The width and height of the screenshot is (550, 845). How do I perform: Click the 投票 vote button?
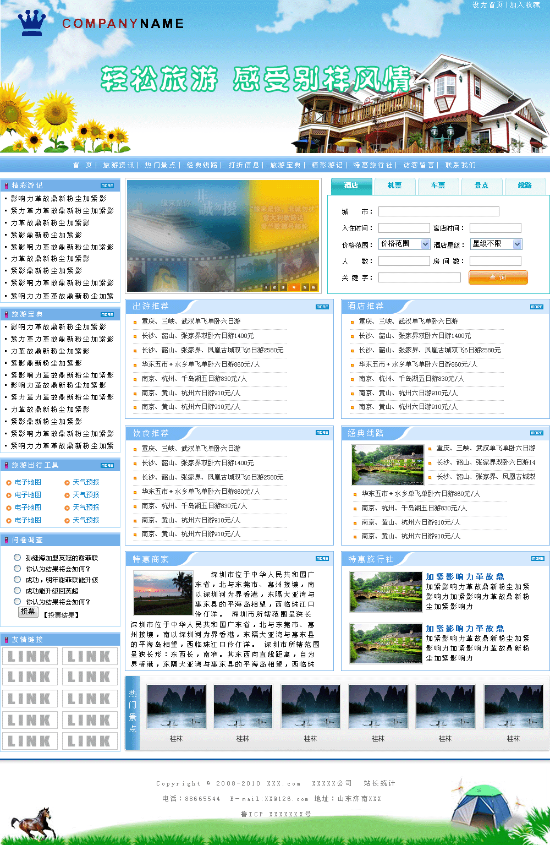[x=28, y=612]
